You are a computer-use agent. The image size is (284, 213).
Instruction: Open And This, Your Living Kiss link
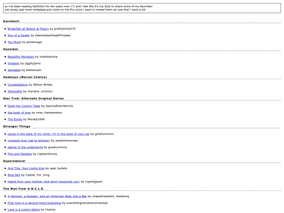click(26, 168)
